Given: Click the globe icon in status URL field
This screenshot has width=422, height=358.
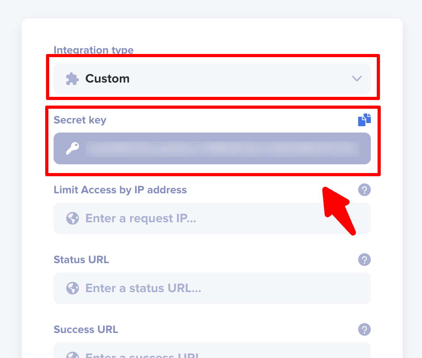Looking at the screenshot, I should [x=72, y=288].
